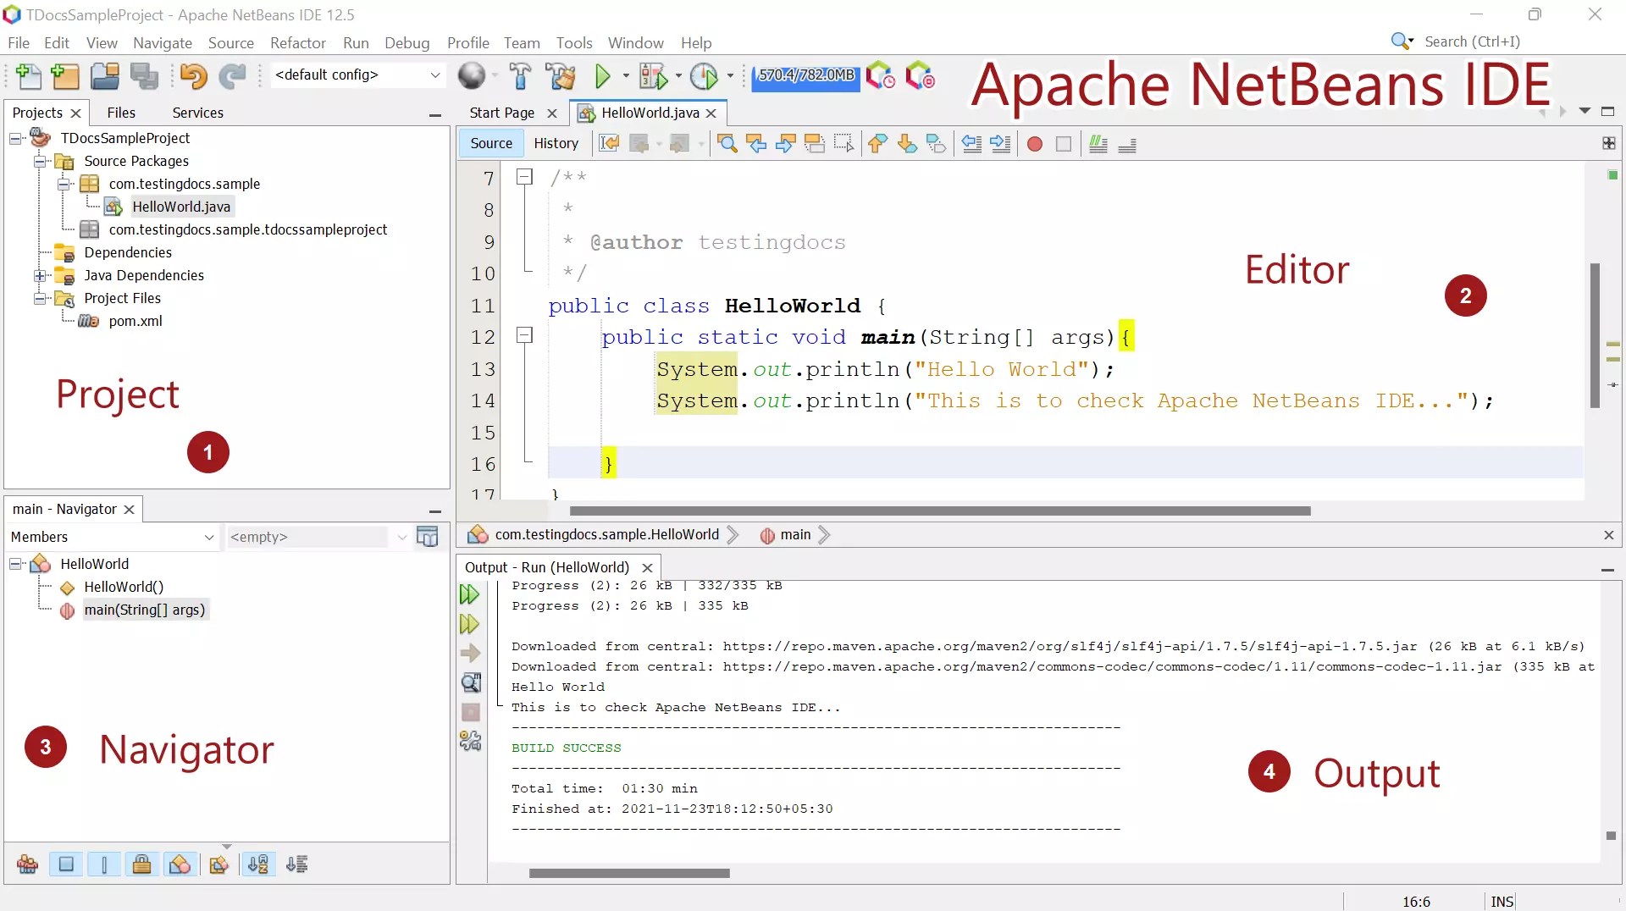The height and width of the screenshot is (911, 1626).
Task: Start a macro recording in the editor toolbar
Action: tap(1034, 144)
